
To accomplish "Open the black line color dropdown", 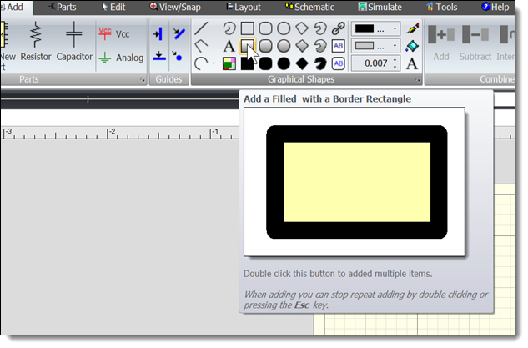I will pyautogui.click(x=395, y=28).
